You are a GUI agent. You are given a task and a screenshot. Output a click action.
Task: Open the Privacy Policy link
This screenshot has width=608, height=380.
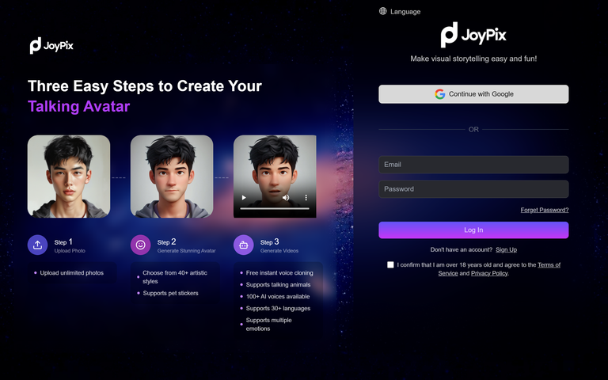click(489, 273)
